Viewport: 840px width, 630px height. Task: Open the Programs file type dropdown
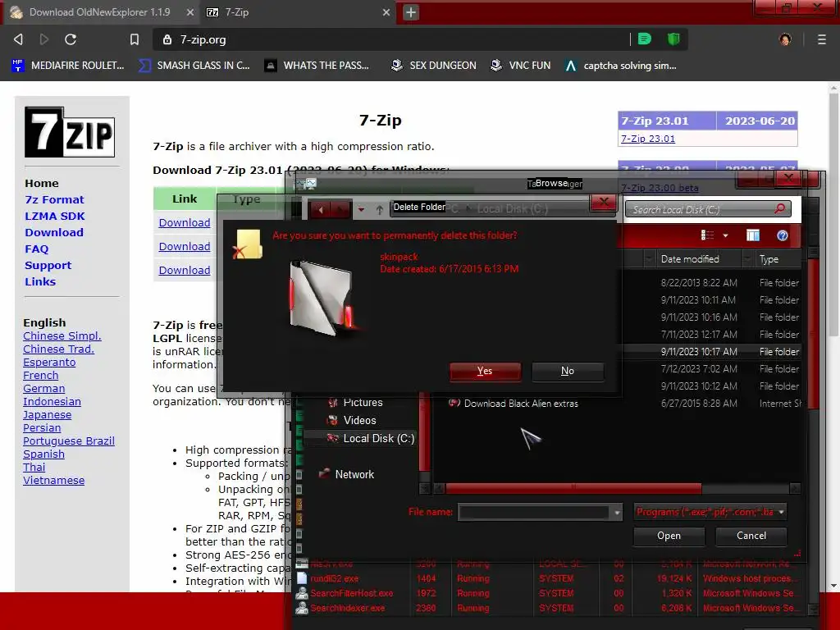click(710, 512)
